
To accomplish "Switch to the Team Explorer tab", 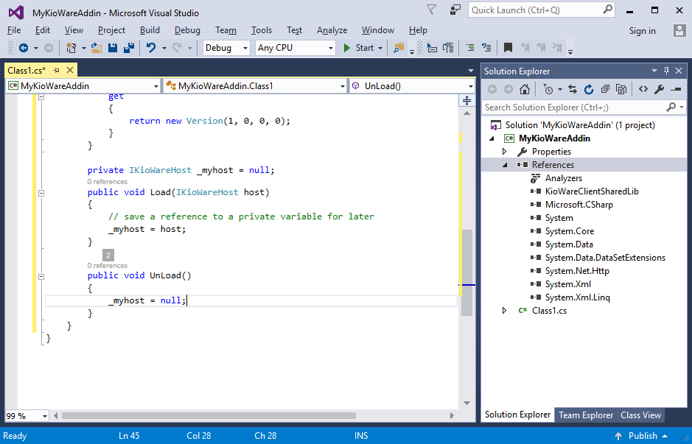I will tap(586, 415).
